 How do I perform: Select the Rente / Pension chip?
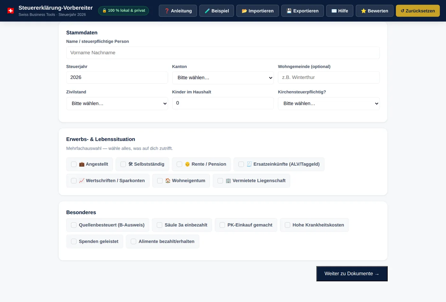point(201,164)
